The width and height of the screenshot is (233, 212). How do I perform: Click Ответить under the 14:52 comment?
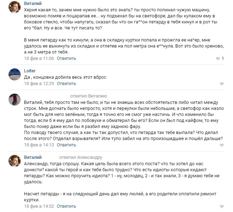click(x=66, y=206)
